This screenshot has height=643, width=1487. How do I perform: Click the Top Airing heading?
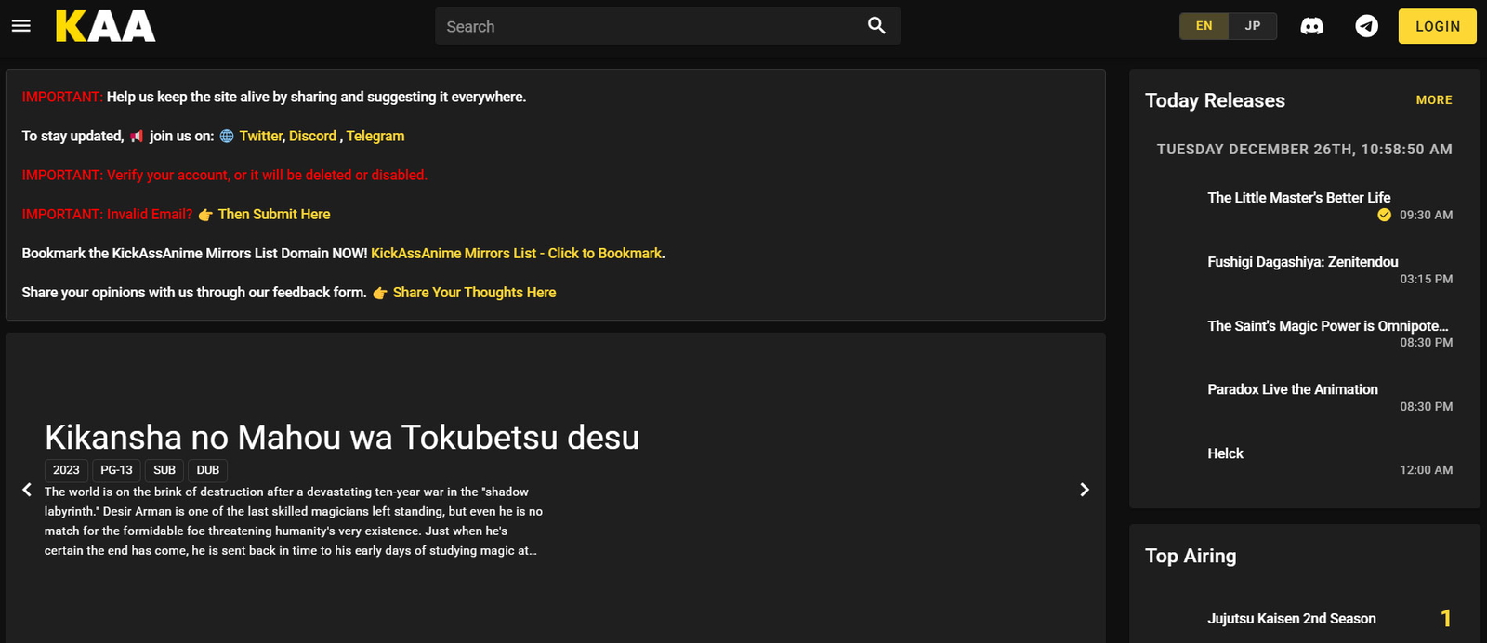tap(1191, 556)
